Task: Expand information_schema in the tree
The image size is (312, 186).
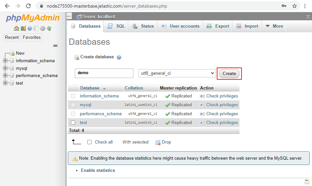Action: point(5,61)
